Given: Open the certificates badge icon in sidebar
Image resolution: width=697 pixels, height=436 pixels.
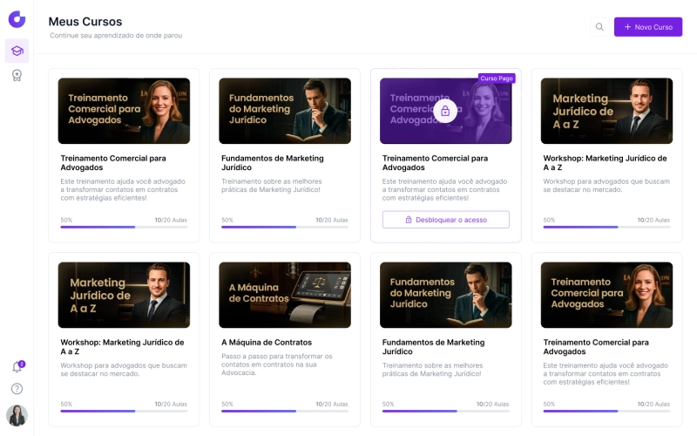Looking at the screenshot, I should point(17,76).
